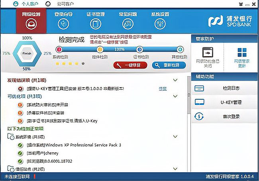The width and height of the screenshot is (259, 181).
Task: Open the 证书管理 tab
Action: [96, 21]
